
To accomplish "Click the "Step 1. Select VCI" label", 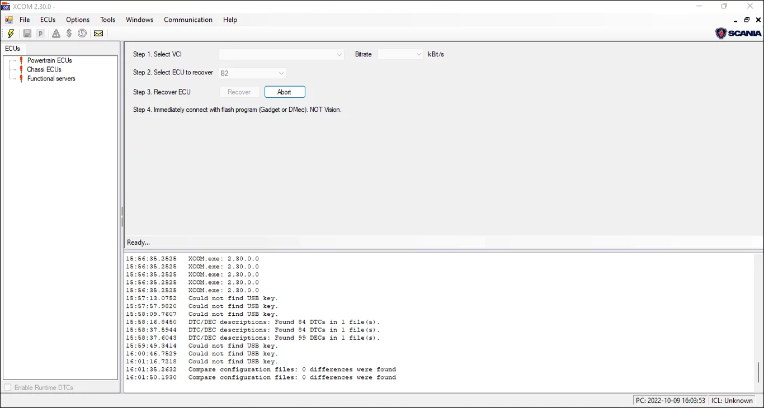I will pyautogui.click(x=157, y=54).
